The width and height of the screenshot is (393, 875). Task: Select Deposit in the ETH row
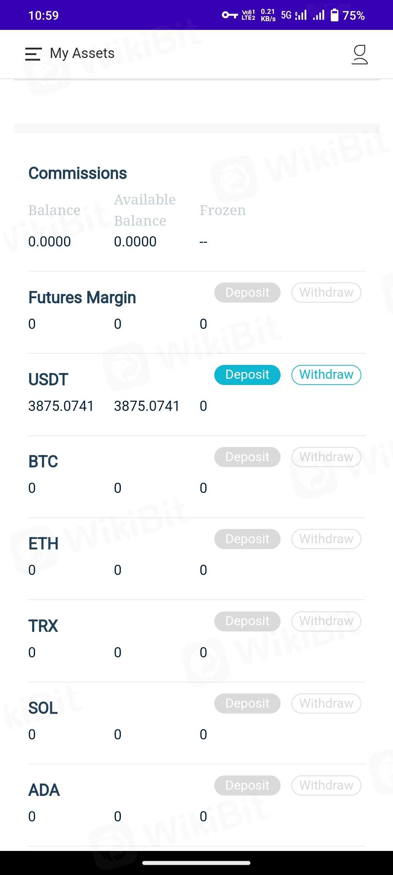click(x=247, y=539)
